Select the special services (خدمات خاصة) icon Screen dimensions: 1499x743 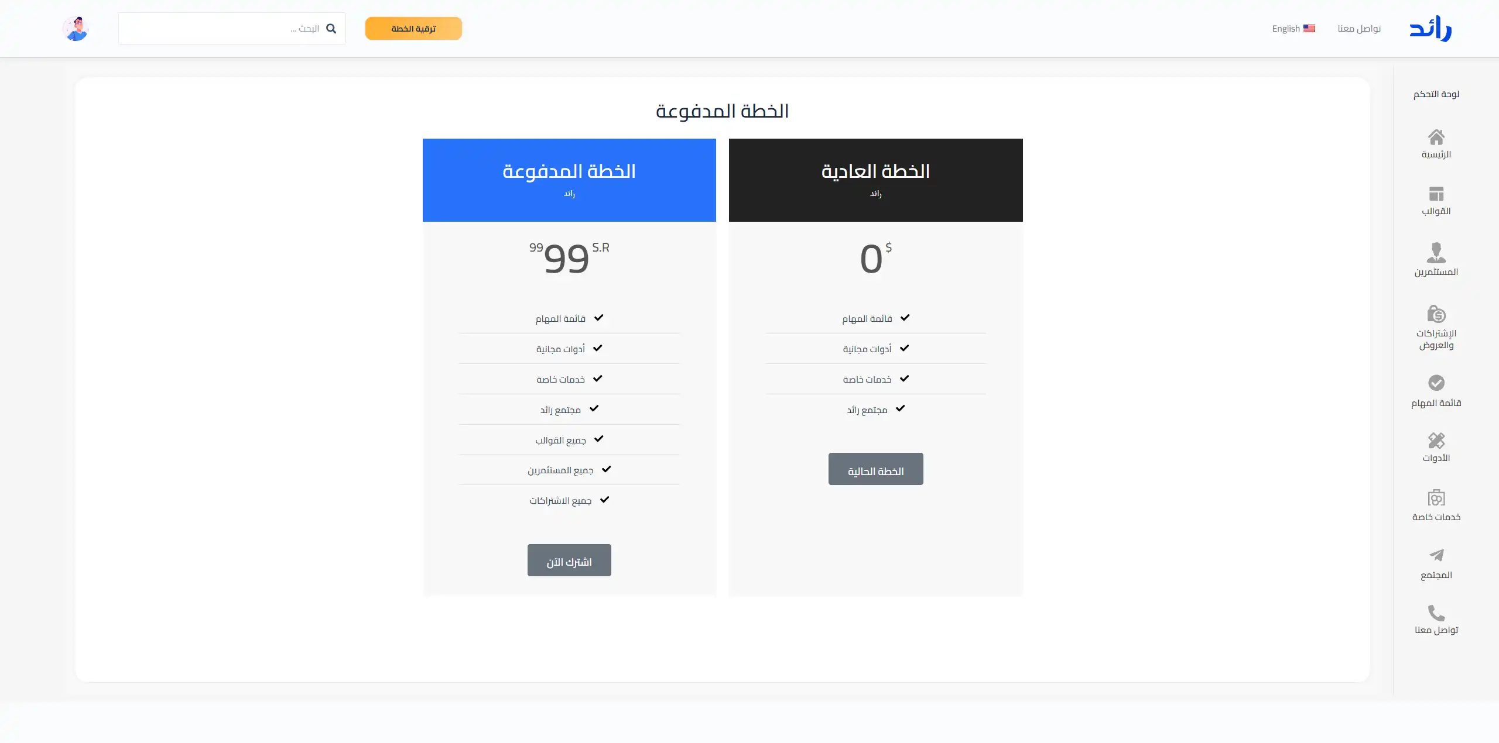tap(1436, 498)
